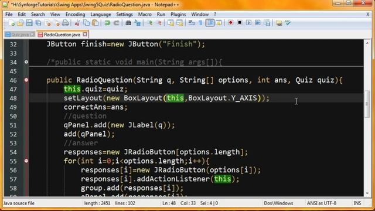The height and width of the screenshot is (211, 375).
Task: Collapse the constructor fold at line 46
Action: click(x=26, y=80)
